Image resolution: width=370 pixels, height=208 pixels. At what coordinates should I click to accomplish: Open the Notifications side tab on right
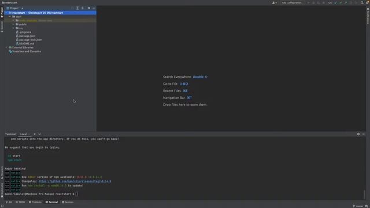(368, 16)
